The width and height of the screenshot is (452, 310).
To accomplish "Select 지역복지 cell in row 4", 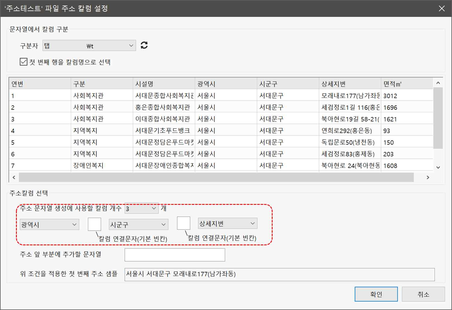I will click(102, 130).
